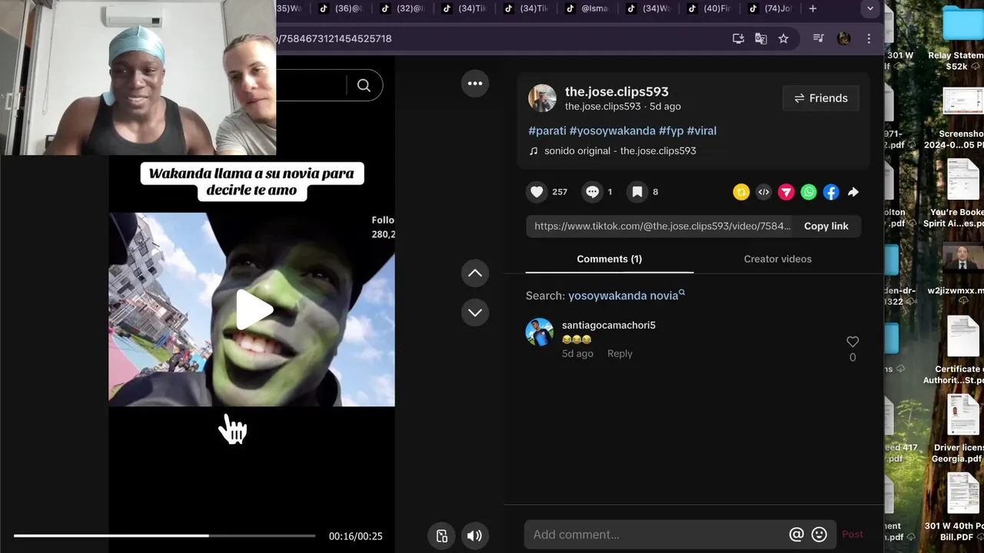This screenshot has width=984, height=553.
Task: Go to previous video arrow
Action: (475, 273)
